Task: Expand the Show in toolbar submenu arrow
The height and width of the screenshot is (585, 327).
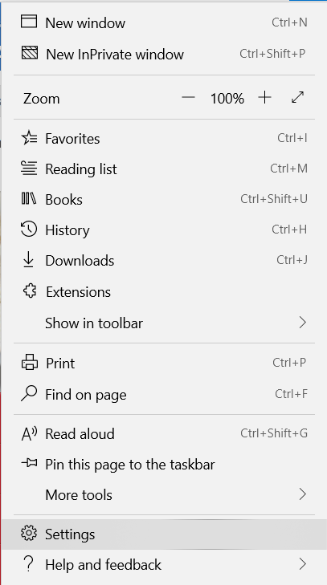Action: click(303, 323)
